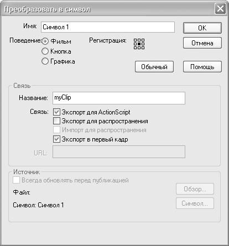
Task: Switch to basic view via Обычный
Action: (154, 67)
